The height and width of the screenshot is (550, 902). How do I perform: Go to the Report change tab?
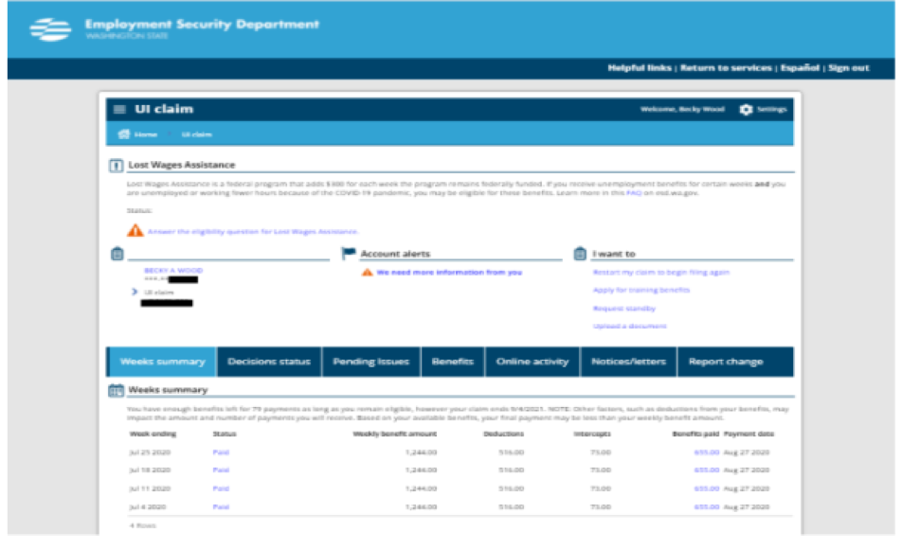tap(725, 362)
